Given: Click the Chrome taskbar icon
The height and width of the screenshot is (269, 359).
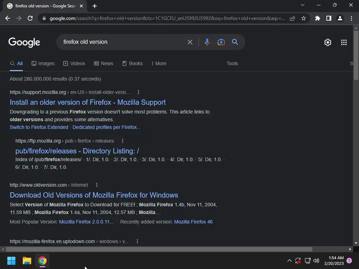Looking at the screenshot, I should coord(42,261).
